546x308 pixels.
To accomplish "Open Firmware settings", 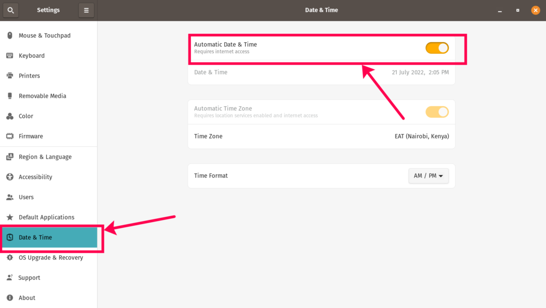I will coord(49,136).
